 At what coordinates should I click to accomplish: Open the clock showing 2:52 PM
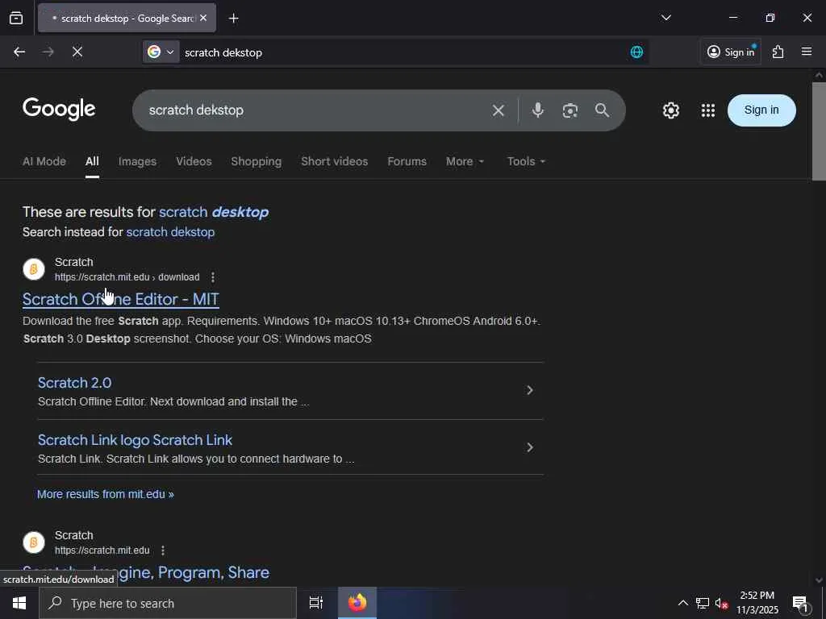click(757, 603)
